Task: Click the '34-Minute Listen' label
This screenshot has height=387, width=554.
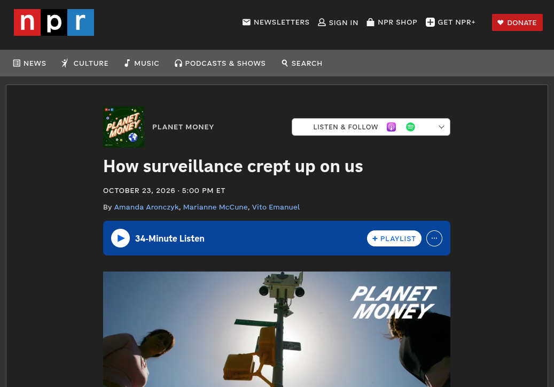Action: pos(169,238)
